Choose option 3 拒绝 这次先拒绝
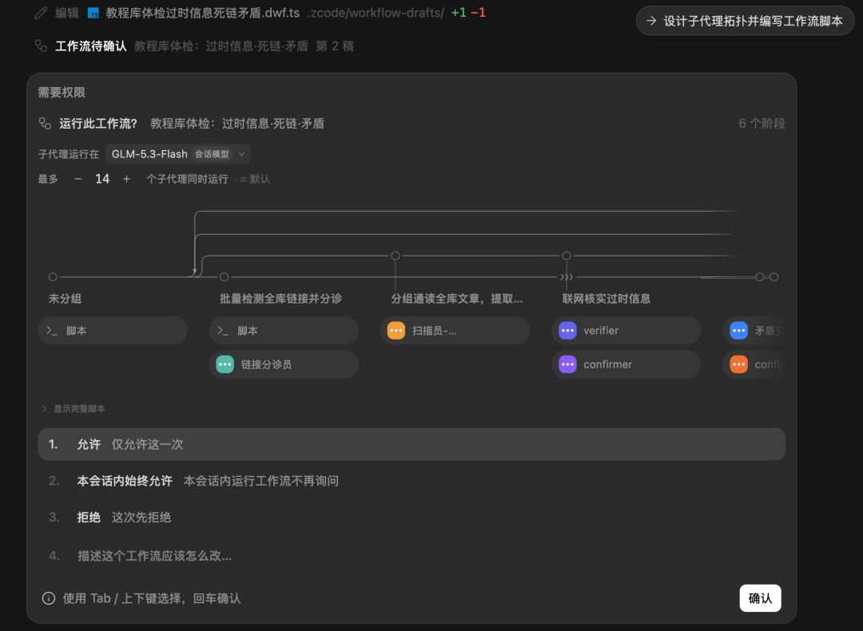This screenshot has width=863, height=631. (x=412, y=517)
